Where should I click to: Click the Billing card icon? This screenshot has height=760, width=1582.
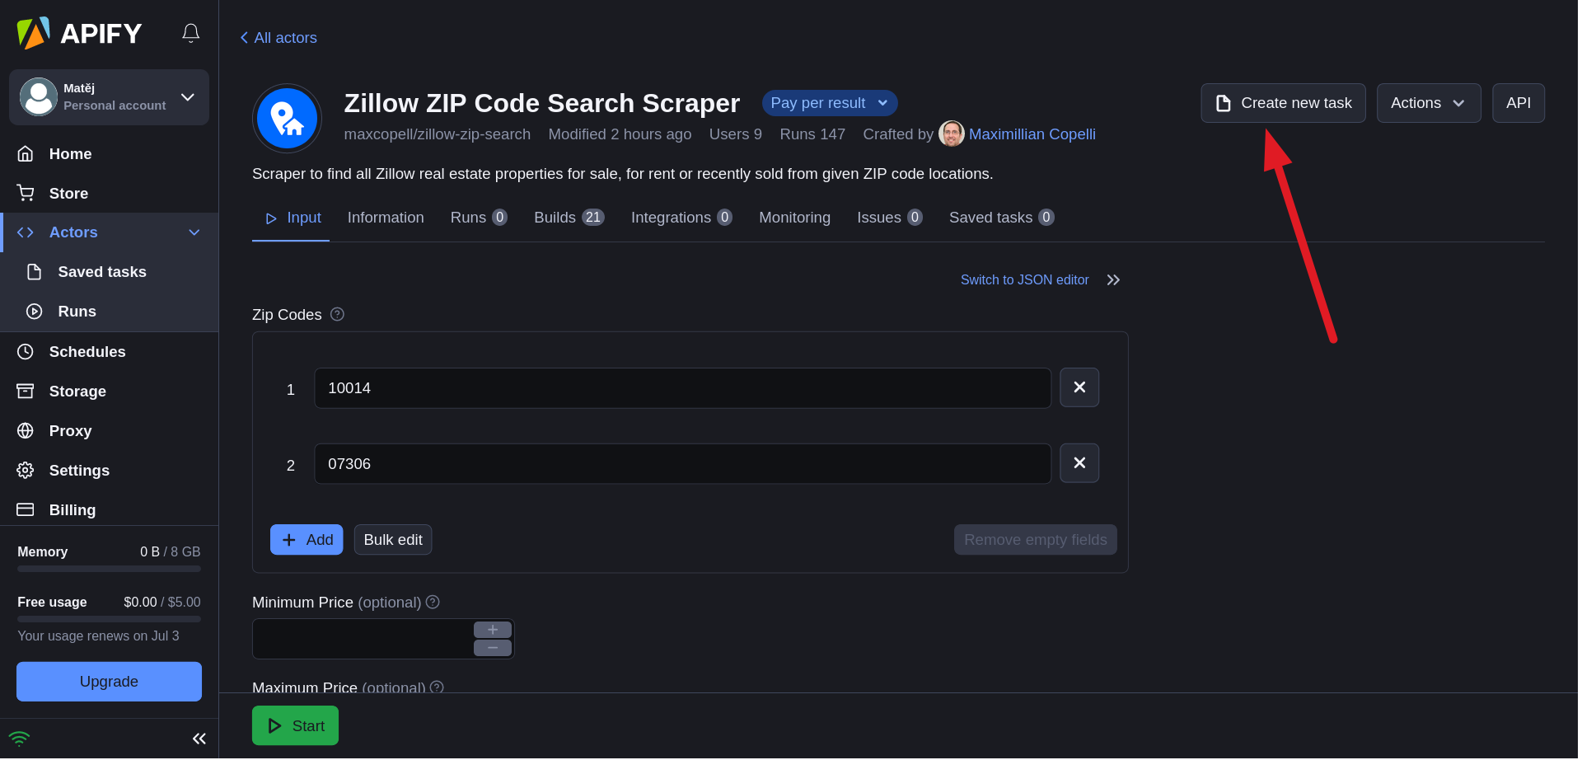click(26, 510)
